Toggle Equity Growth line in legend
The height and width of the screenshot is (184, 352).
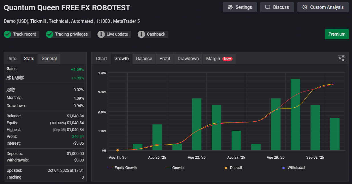tap(122, 168)
